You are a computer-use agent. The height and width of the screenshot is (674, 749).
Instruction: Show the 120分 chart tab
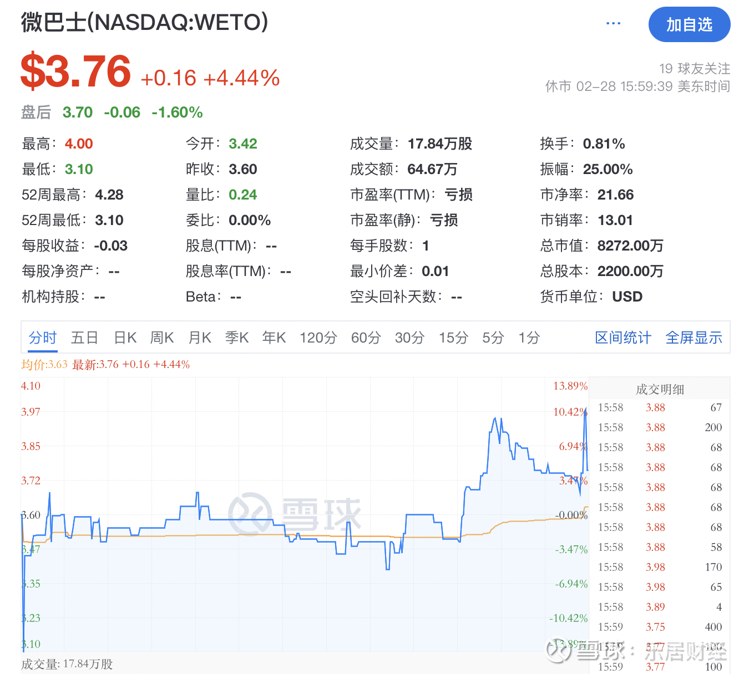(318, 338)
